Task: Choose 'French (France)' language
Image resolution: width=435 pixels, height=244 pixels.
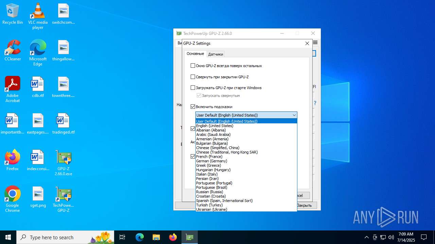Action: pyautogui.click(x=246, y=157)
